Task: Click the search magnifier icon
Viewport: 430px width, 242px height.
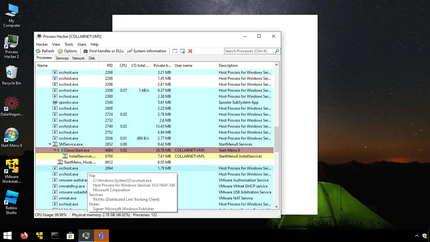Action: [x=277, y=51]
